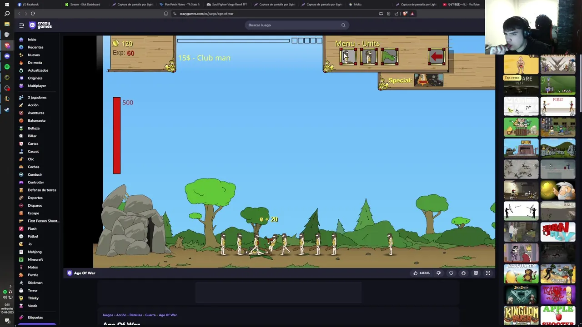The image size is (582, 327).
Task: Enter fullscreen mode for the game
Action: coord(488,273)
